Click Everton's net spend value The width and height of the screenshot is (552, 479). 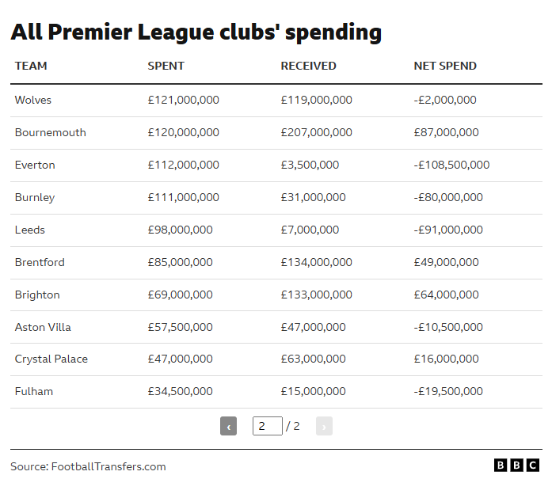[x=451, y=165]
